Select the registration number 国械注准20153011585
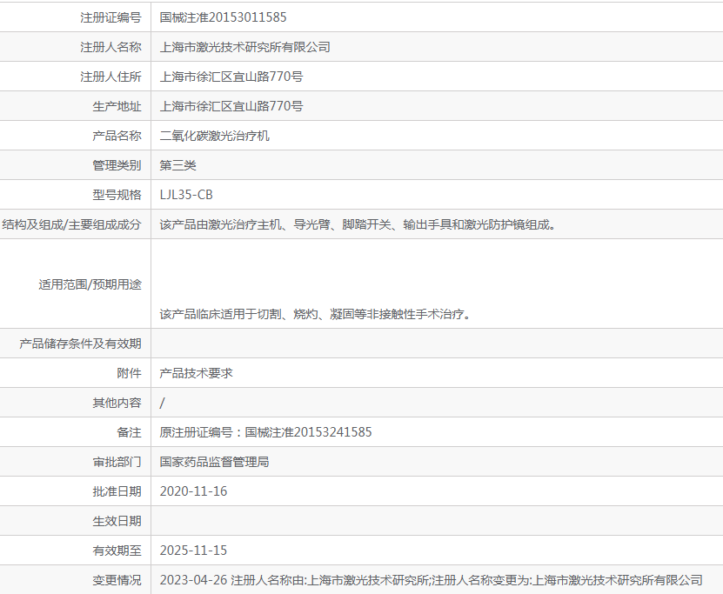 224,17
